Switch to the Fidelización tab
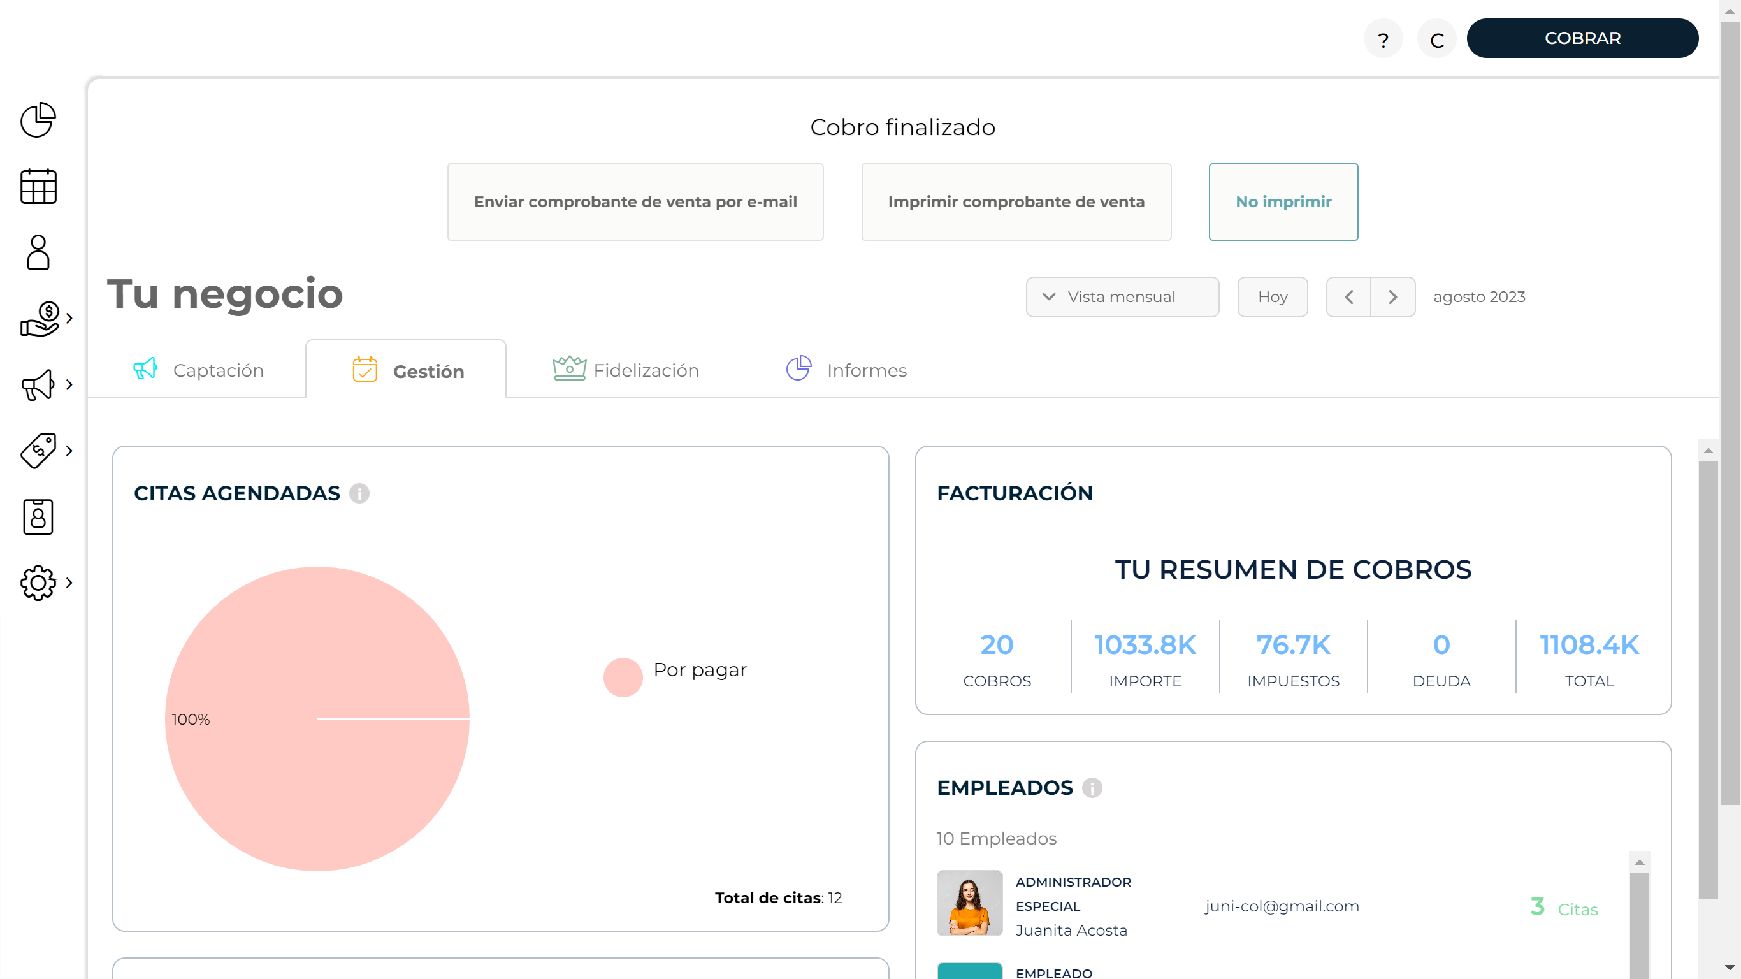1741x979 pixels. (x=625, y=370)
